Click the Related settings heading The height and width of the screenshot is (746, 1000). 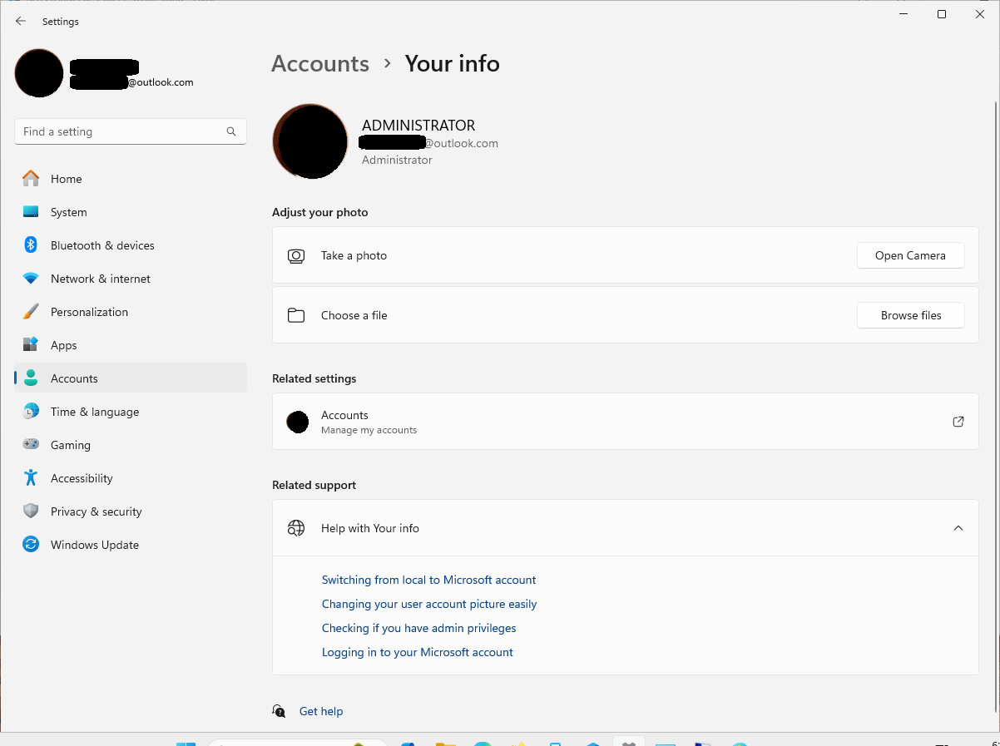point(314,378)
